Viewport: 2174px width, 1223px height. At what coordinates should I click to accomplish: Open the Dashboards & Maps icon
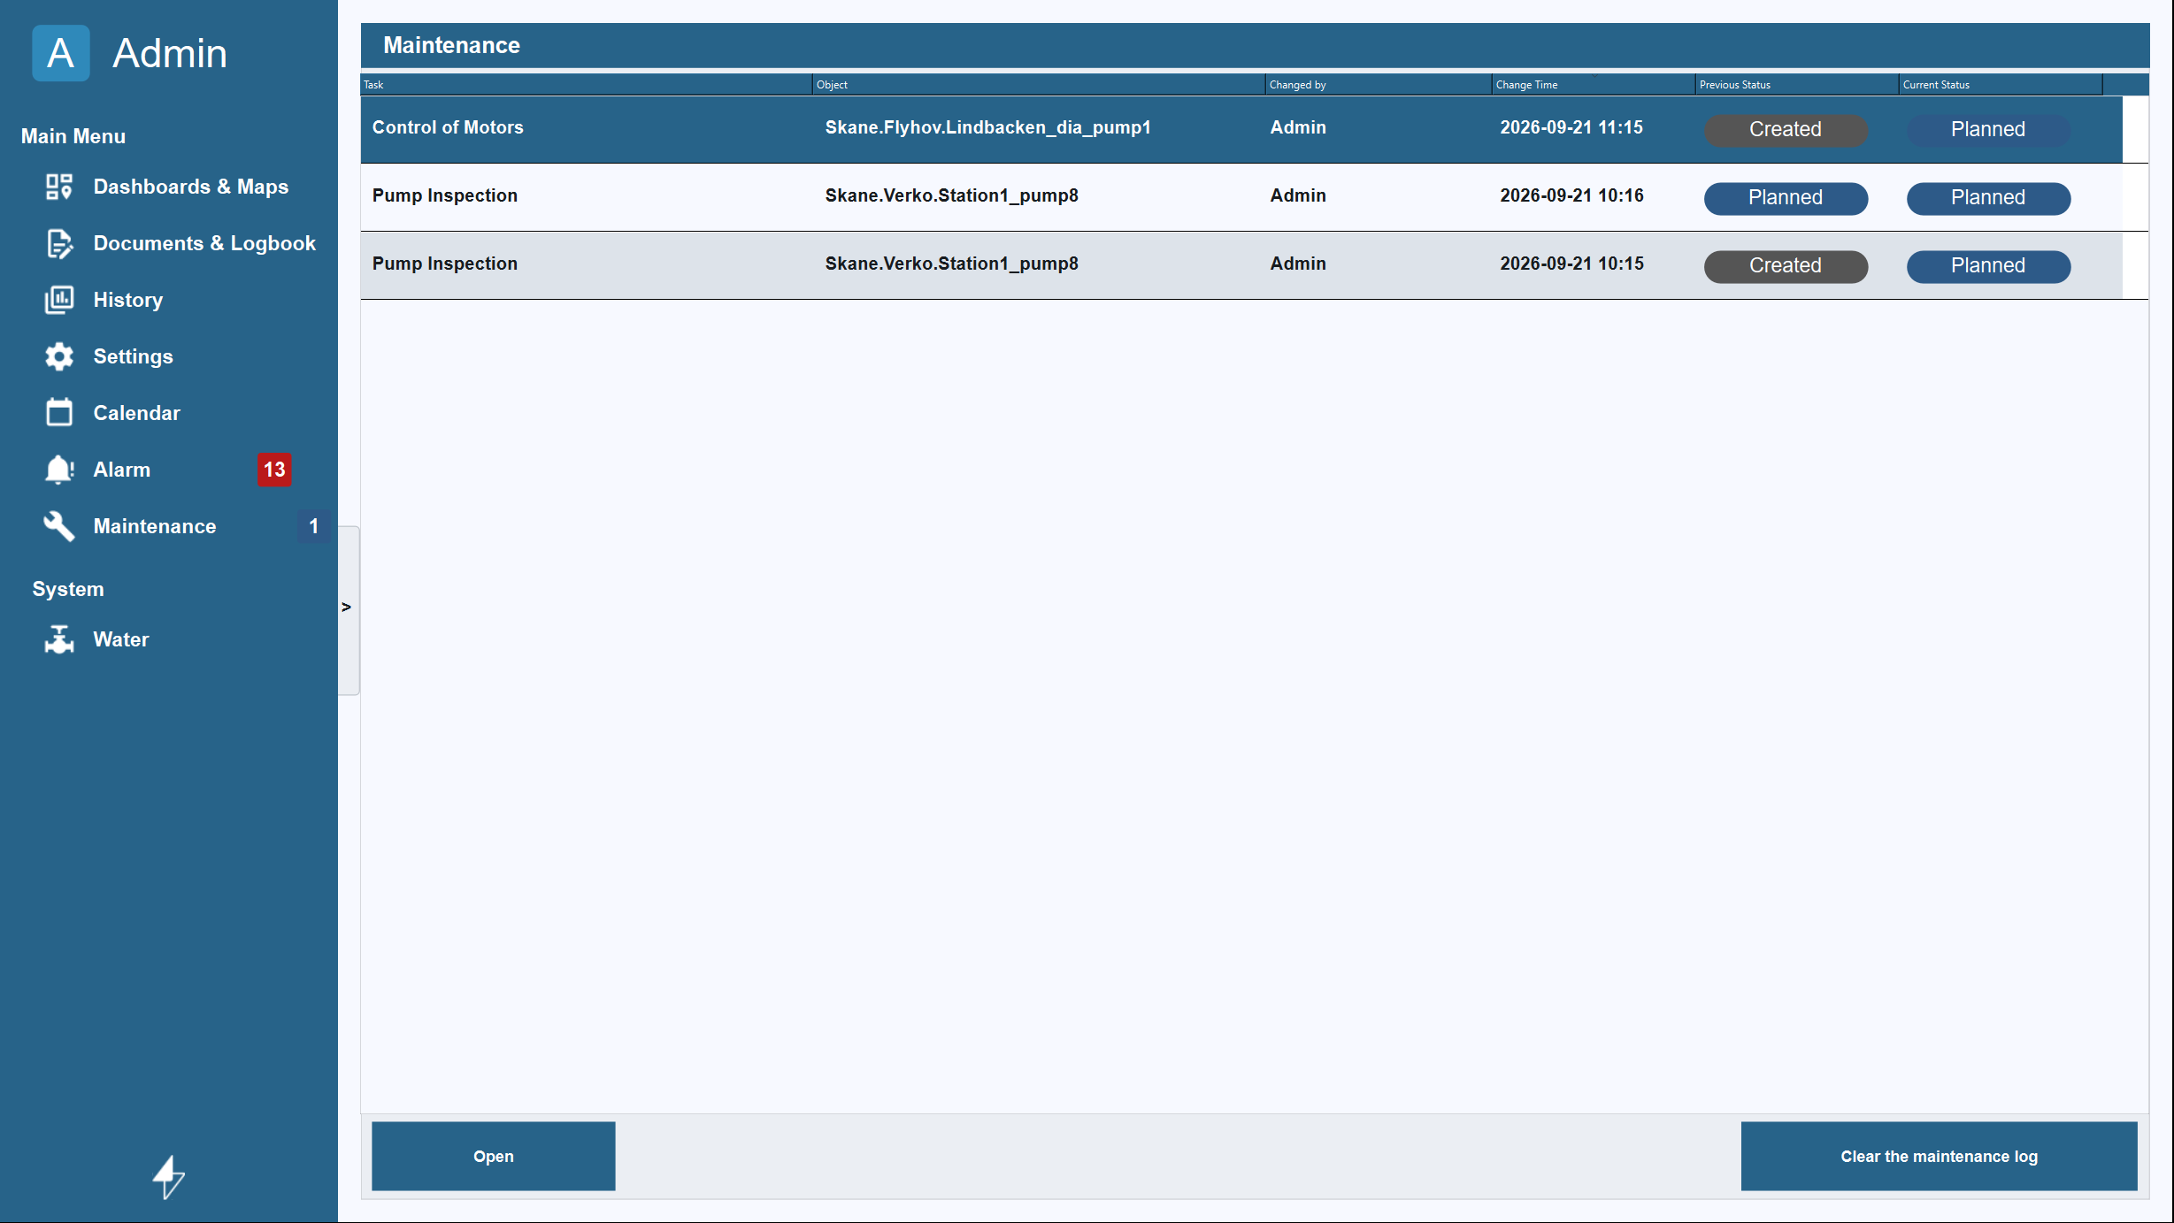click(59, 187)
